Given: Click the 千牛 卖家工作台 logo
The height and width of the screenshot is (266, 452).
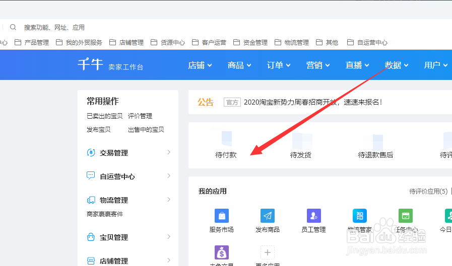Looking at the screenshot, I should (110, 65).
